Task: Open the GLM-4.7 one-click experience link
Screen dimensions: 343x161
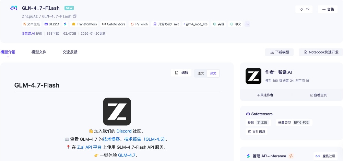Action: pyautogui.click(x=127, y=155)
